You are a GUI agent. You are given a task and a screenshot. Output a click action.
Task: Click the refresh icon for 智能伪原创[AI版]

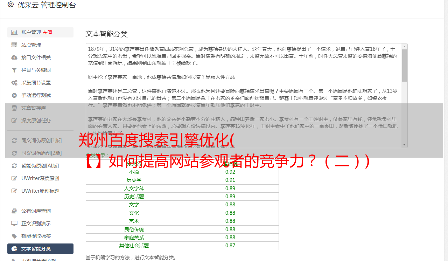click(x=14, y=166)
